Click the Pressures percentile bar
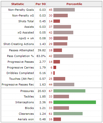 [x=69, y=91]
